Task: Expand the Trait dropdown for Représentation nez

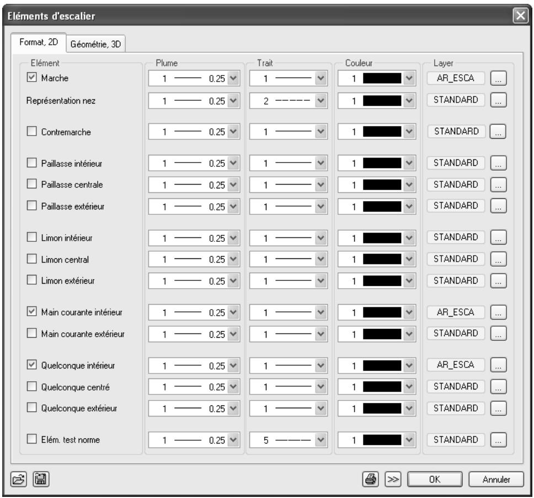Action: 321,101
